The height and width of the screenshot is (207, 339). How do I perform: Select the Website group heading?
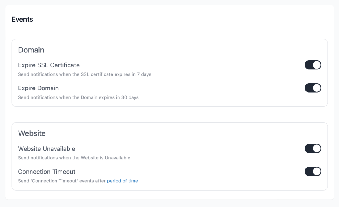(32, 133)
